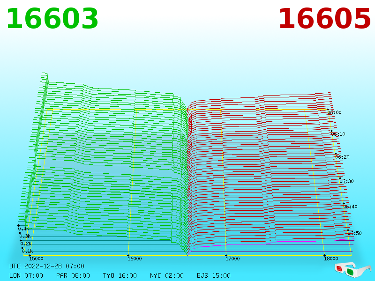Click the LON 07:00 clock text

coord(26,275)
